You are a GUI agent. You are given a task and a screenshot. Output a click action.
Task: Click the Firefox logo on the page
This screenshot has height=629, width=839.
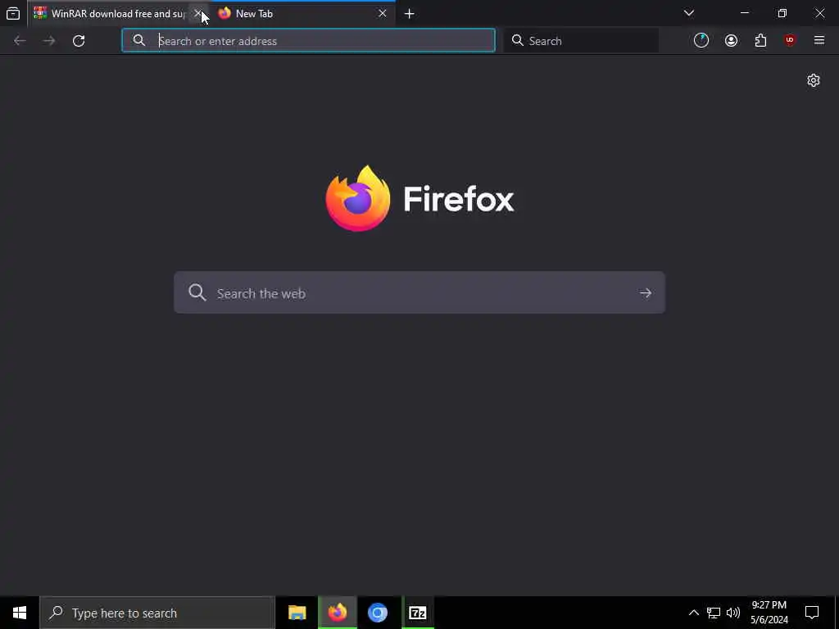pos(419,198)
